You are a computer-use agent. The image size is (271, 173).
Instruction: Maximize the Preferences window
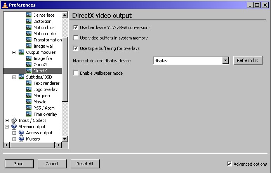(x=257, y=5)
